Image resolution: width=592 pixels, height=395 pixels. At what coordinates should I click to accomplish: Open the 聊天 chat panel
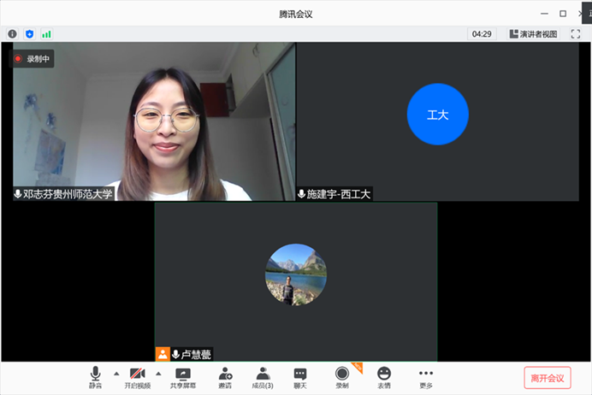click(300, 376)
